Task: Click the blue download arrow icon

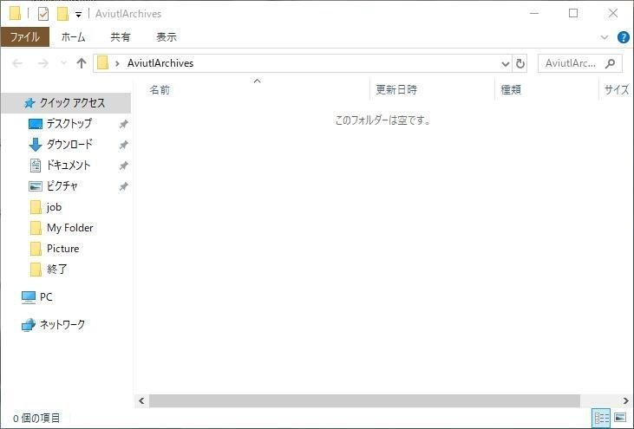Action: point(36,144)
